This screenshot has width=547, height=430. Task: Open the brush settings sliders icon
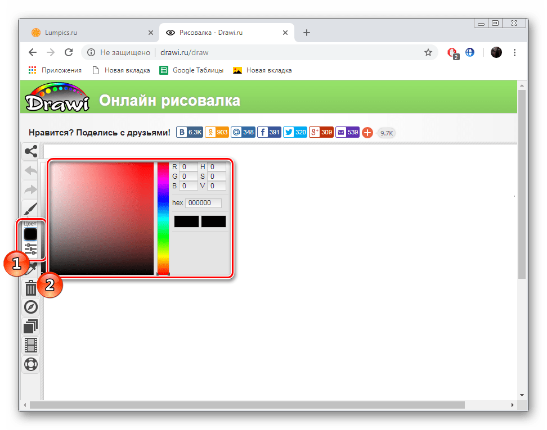[x=30, y=249]
